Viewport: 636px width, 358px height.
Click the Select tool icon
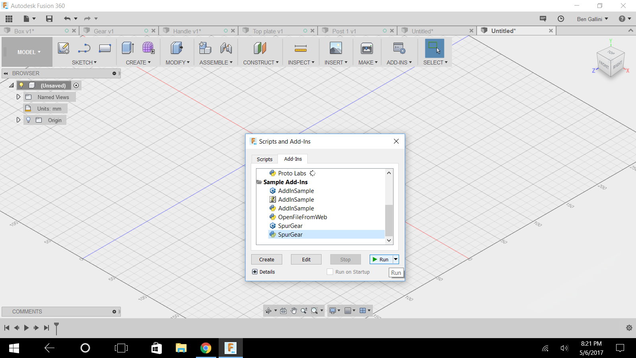434,48
